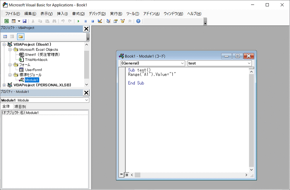The height and width of the screenshot is (190, 290).
Task: Open the Object Browser toolbar icon
Action: (x=123, y=21)
